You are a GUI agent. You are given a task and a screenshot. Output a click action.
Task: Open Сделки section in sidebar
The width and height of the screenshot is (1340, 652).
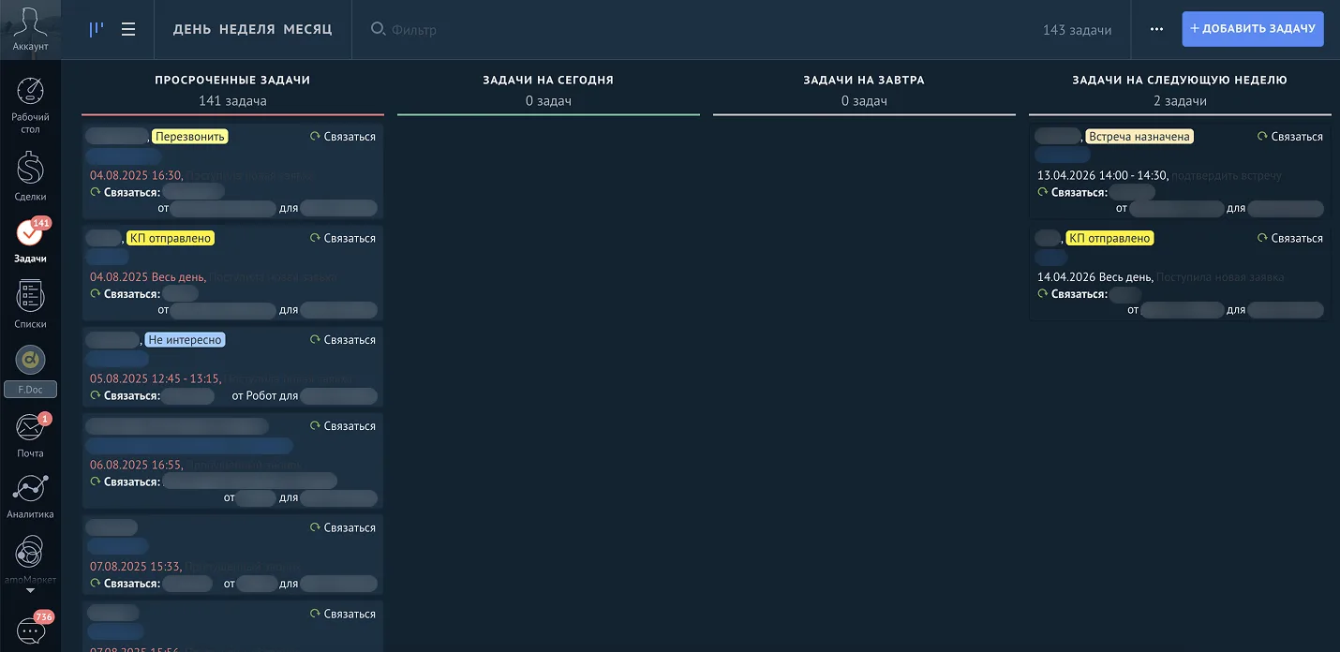[30, 177]
